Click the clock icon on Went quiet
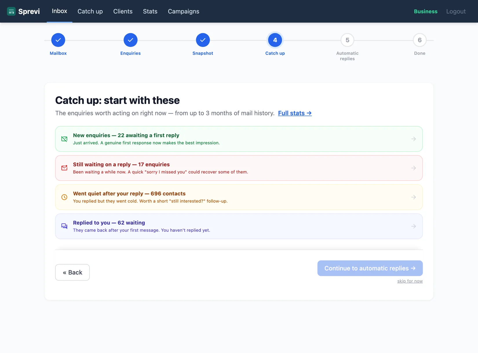The image size is (478, 353). point(64,197)
